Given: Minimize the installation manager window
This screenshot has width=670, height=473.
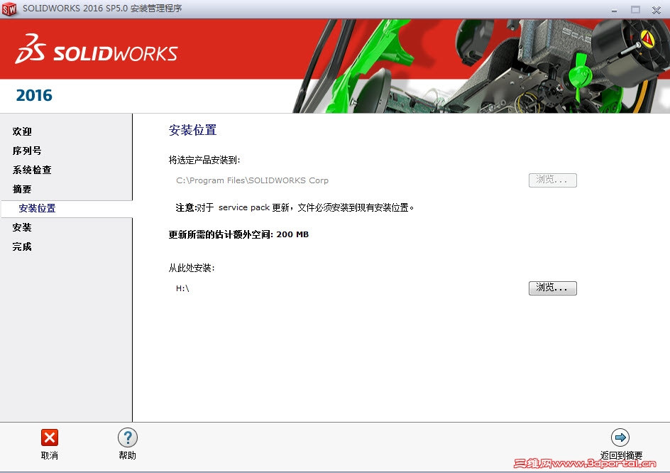Looking at the screenshot, I should pyautogui.click(x=614, y=10).
